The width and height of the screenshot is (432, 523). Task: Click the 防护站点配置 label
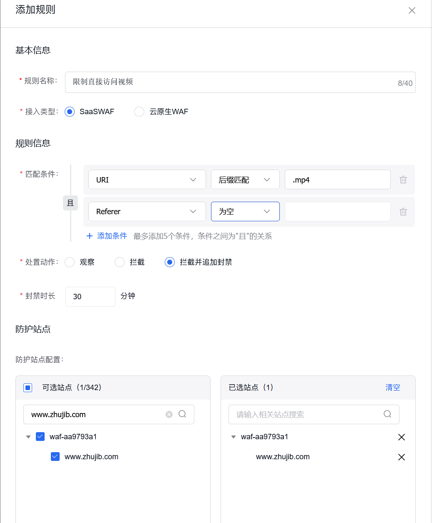40,360
